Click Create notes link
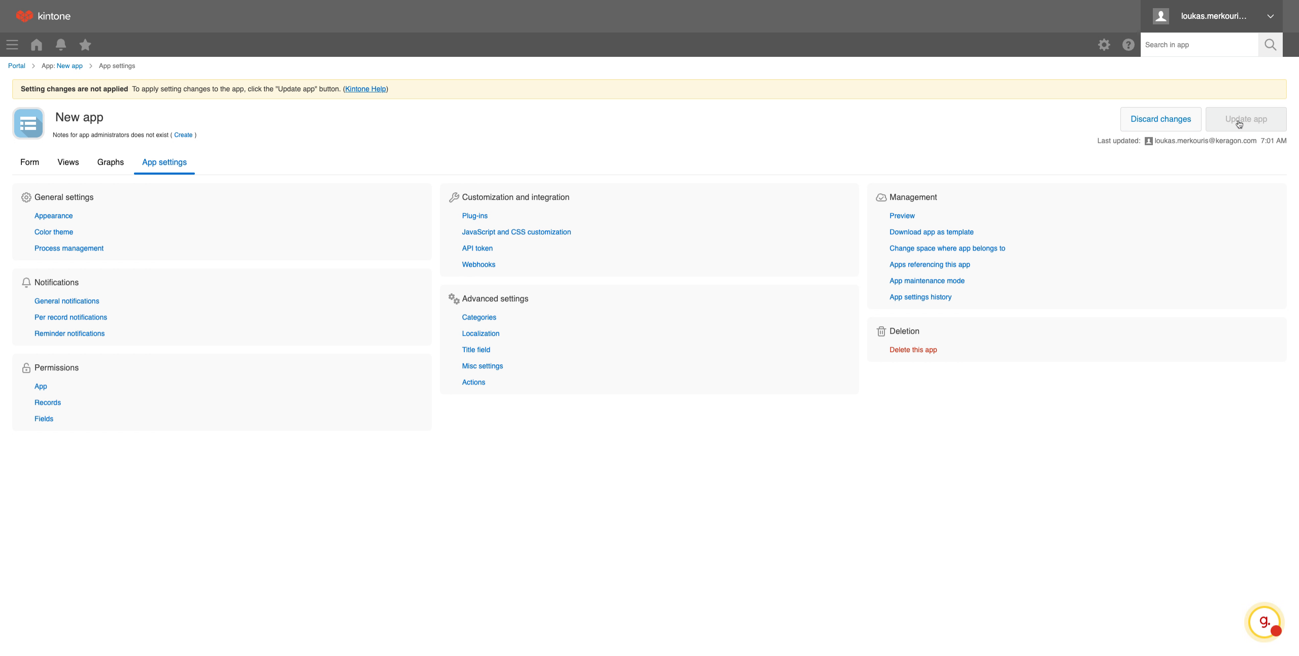The height and width of the screenshot is (656, 1299). coord(183,135)
